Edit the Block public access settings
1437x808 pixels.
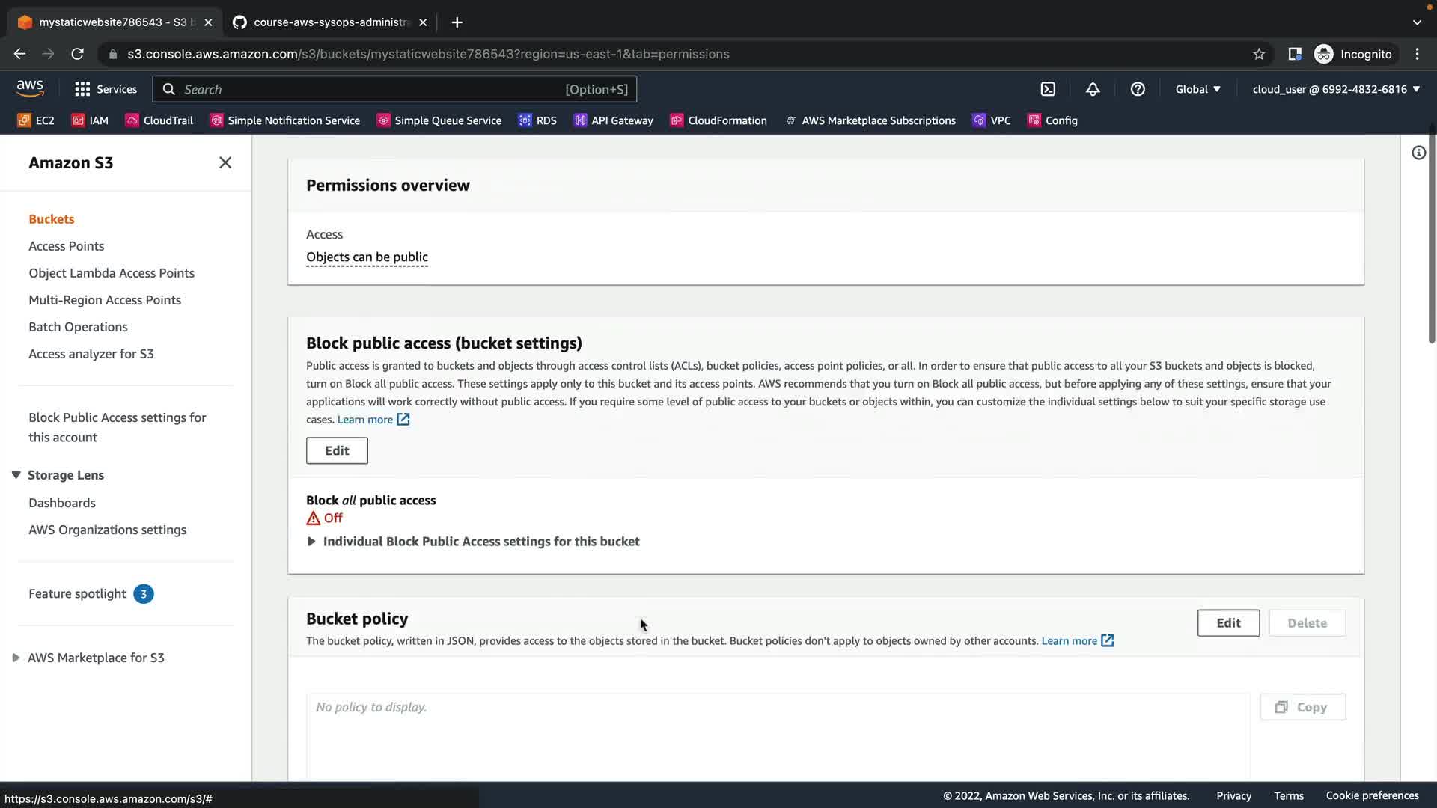pos(337,450)
